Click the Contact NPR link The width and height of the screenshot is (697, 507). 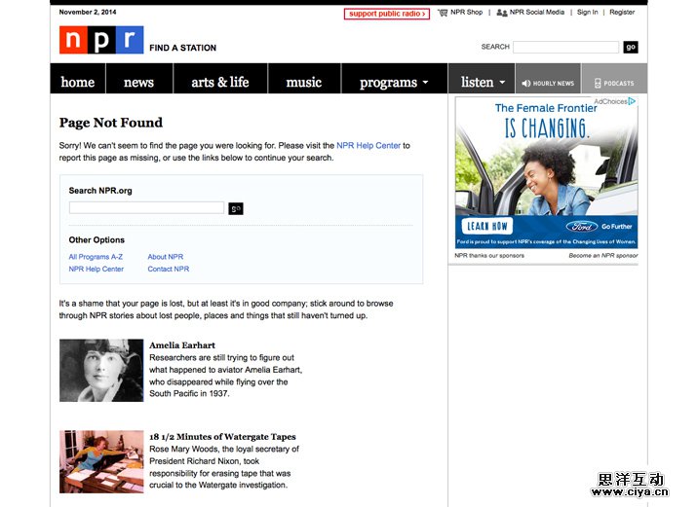pos(169,269)
